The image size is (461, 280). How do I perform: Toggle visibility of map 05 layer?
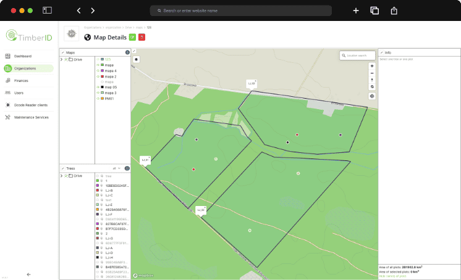click(97, 88)
